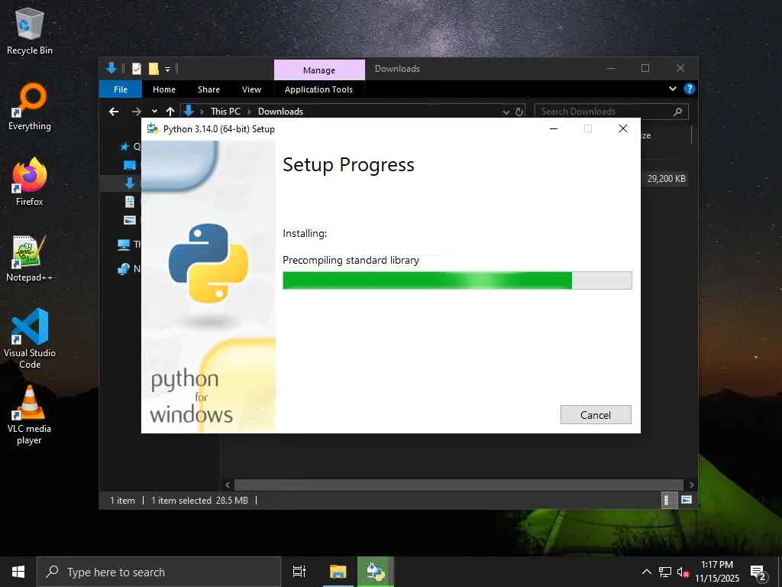Viewport: 782px width, 587px height.
Task: Select the Manage contextual tab
Action: (x=319, y=70)
